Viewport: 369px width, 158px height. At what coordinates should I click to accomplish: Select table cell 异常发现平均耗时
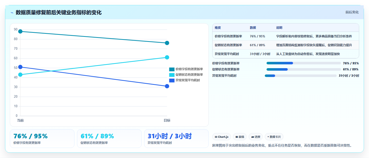point(227,54)
